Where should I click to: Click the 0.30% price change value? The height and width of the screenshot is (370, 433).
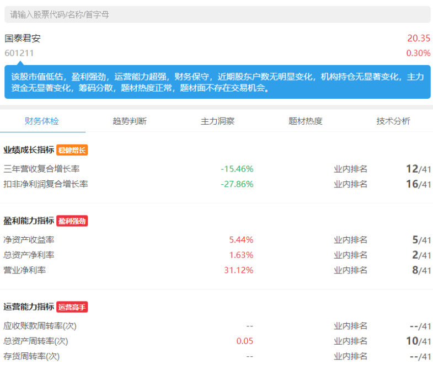click(x=418, y=53)
